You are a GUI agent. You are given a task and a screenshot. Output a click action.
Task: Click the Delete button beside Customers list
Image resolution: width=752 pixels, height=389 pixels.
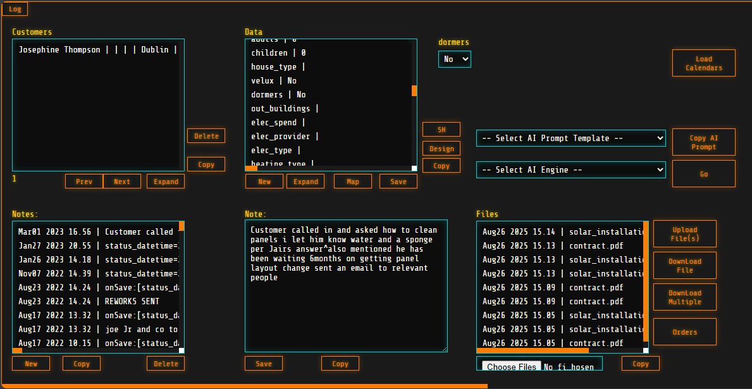click(206, 136)
